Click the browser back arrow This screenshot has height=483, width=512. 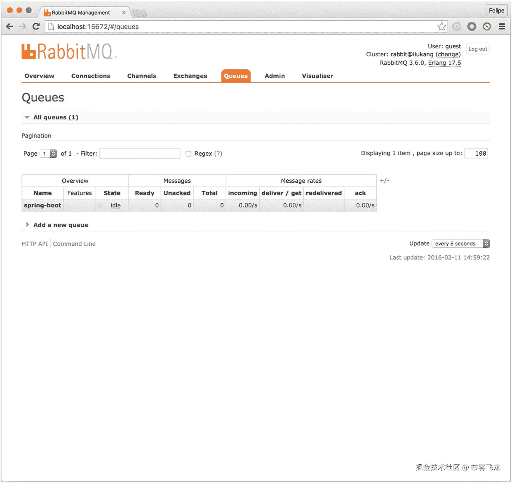tap(10, 27)
